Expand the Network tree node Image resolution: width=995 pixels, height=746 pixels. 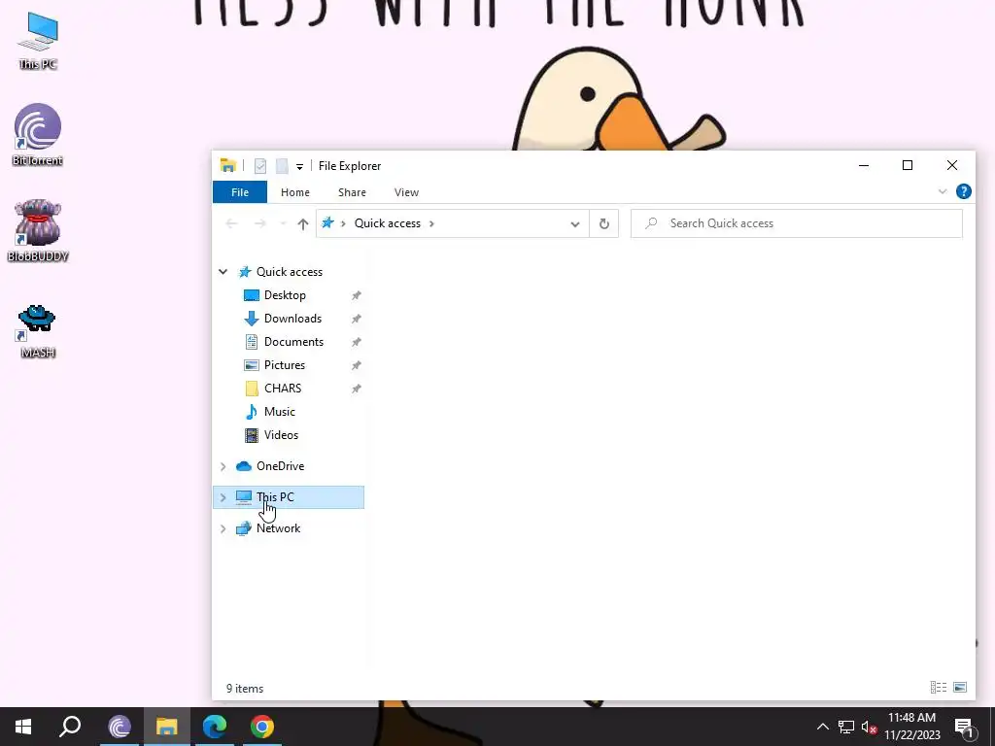(223, 528)
